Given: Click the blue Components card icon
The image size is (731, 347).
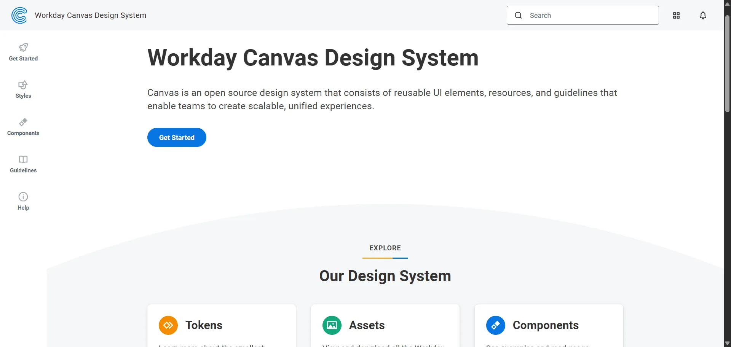Looking at the screenshot, I should click(496, 325).
